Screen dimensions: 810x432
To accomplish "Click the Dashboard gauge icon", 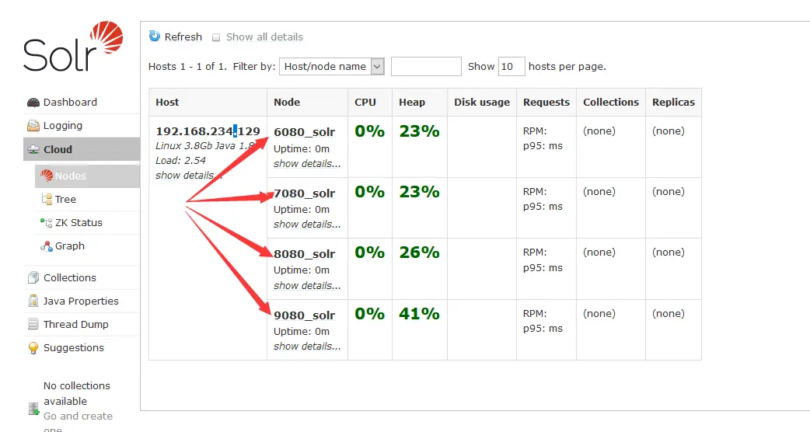I will [33, 103].
